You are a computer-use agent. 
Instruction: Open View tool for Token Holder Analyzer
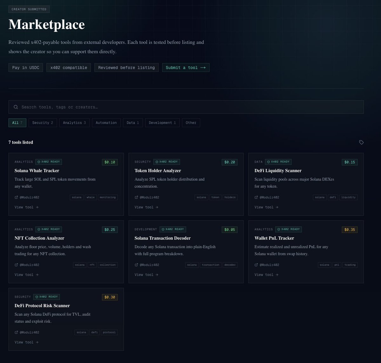pos(146,207)
